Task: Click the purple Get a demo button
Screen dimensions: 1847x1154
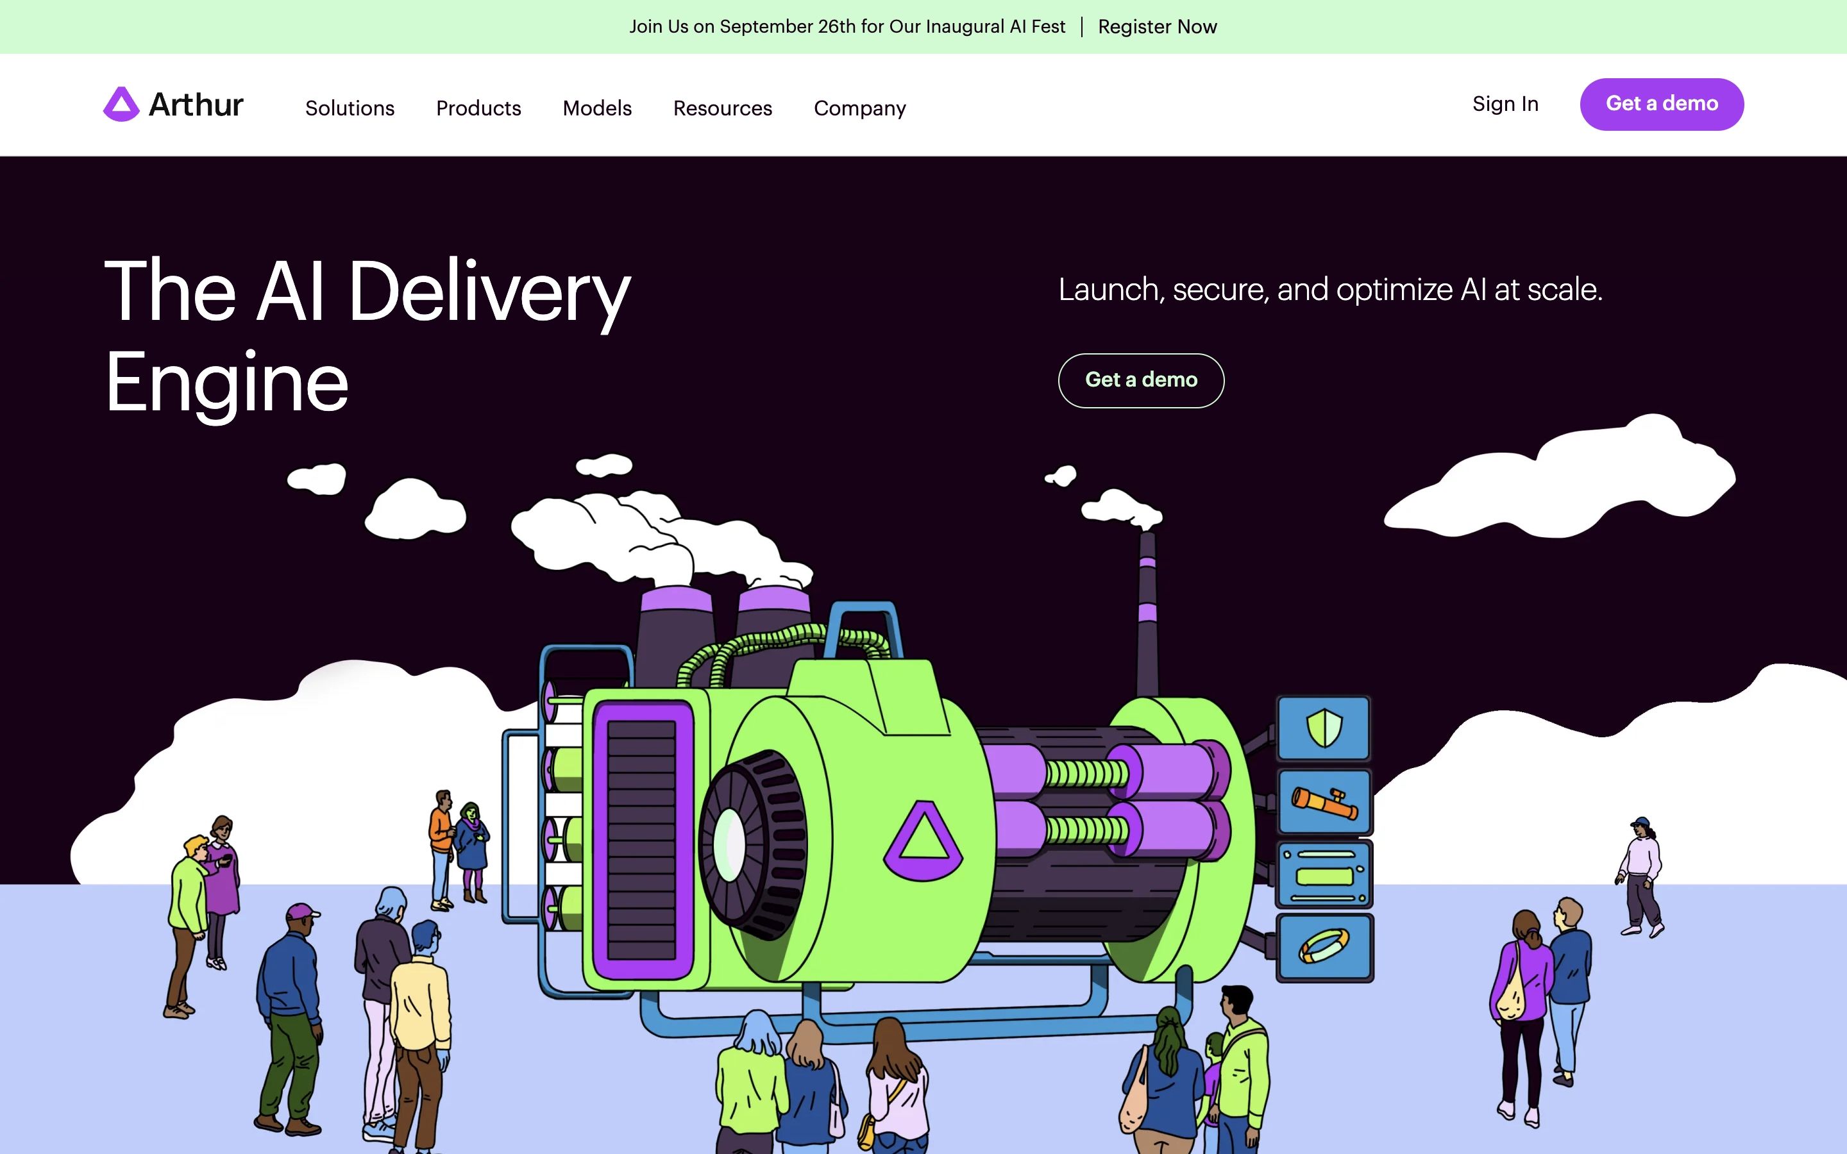Action: (x=1661, y=104)
